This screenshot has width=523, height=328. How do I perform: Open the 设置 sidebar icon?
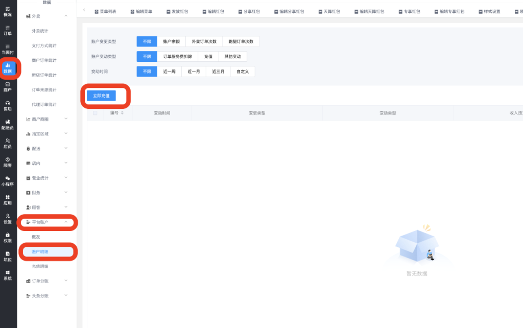[x=8, y=219]
